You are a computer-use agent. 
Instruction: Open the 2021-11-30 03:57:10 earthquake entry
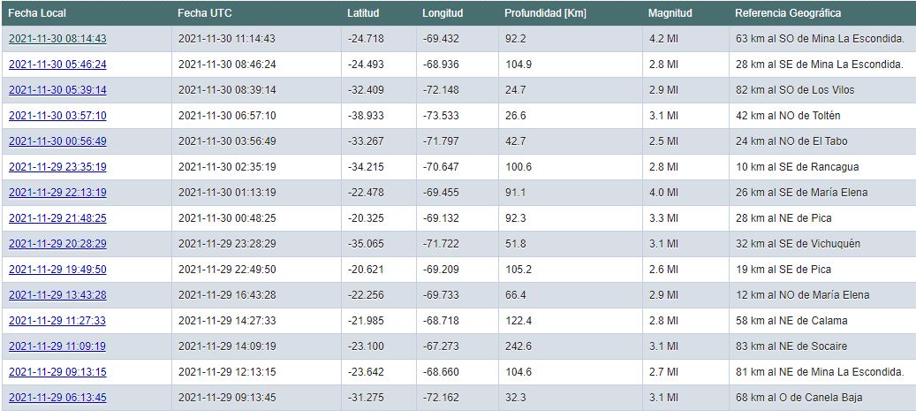pyautogui.click(x=57, y=116)
